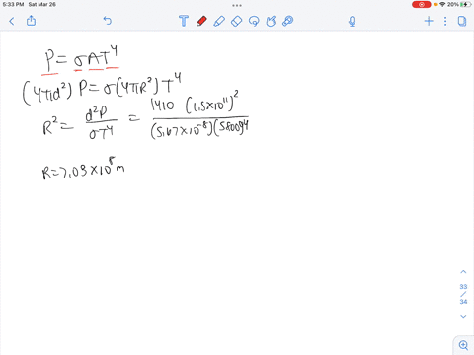474x355 pixels.
Task: Go to next page with down chevron
Action: 463,317
